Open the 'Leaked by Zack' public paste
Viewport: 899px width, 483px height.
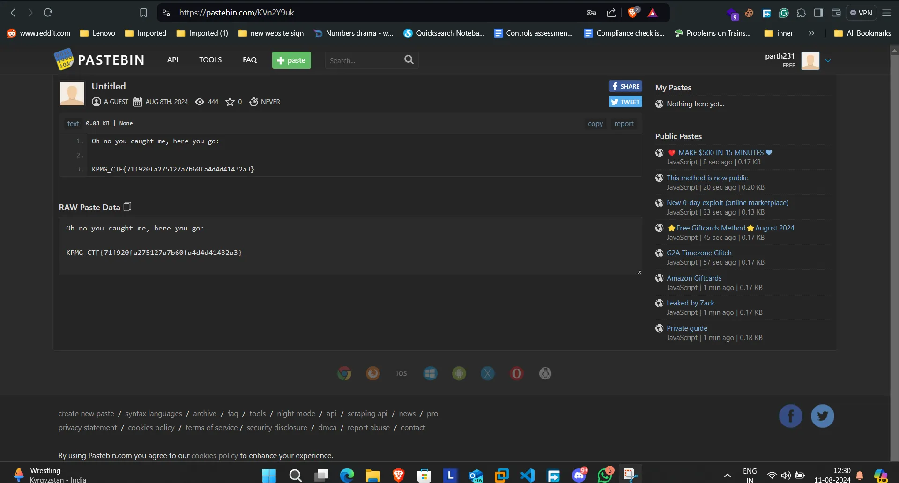pyautogui.click(x=690, y=303)
